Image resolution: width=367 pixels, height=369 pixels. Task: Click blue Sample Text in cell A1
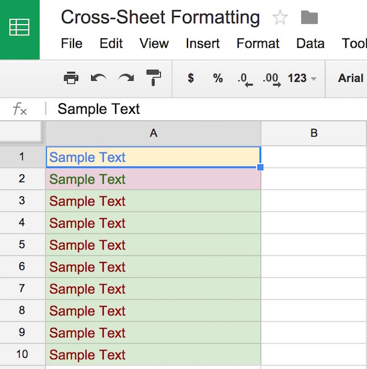87,157
